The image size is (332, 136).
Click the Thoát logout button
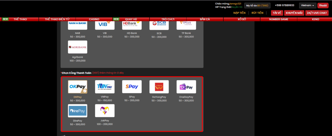tap(323, 6)
